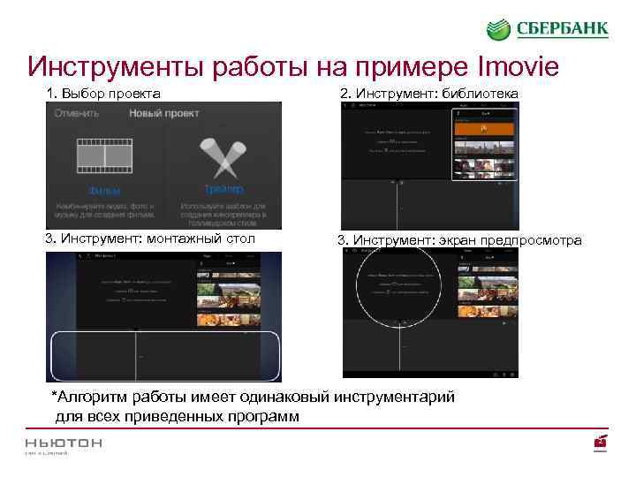Select the crossed spotlights Трейлер icon
Image resolution: width=636 pixels, height=477 pixels.
[x=223, y=158]
